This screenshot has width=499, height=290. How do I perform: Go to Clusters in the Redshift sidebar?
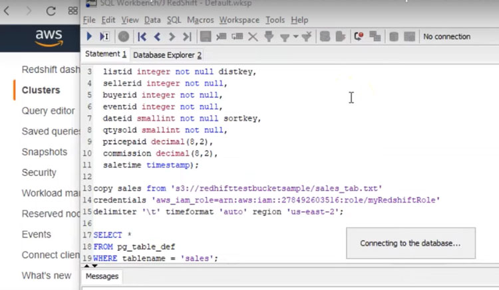click(41, 90)
